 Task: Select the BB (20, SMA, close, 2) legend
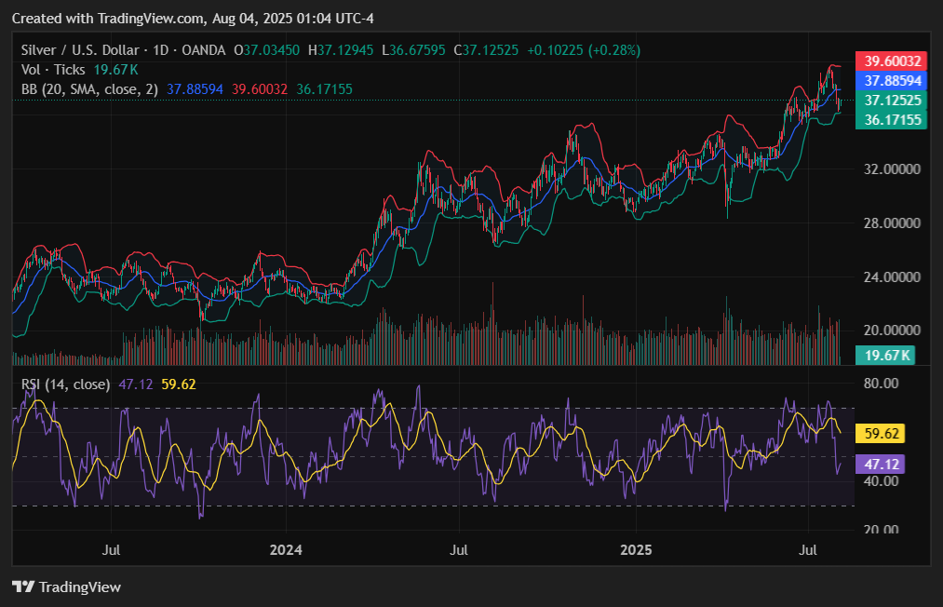89,89
